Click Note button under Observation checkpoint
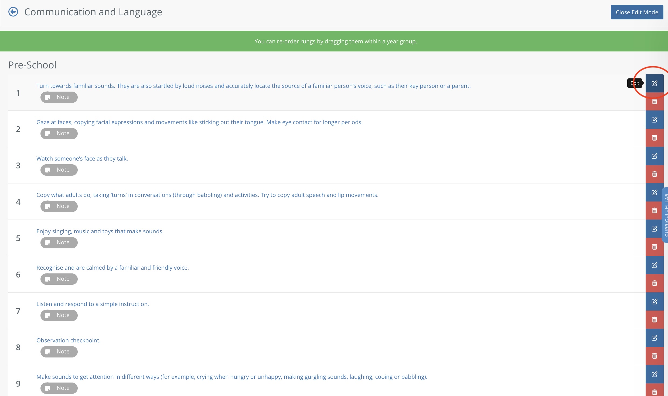The image size is (668, 396). (x=59, y=352)
